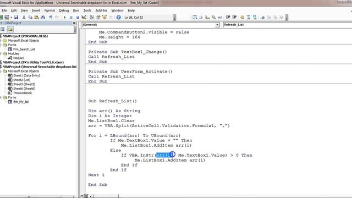The height and width of the screenshot is (198, 352).
Task: Open the Object Browser icon
Action: pyautogui.click(x=105, y=17)
